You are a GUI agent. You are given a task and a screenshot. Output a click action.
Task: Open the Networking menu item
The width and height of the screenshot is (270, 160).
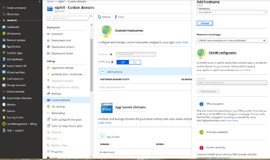58,113
